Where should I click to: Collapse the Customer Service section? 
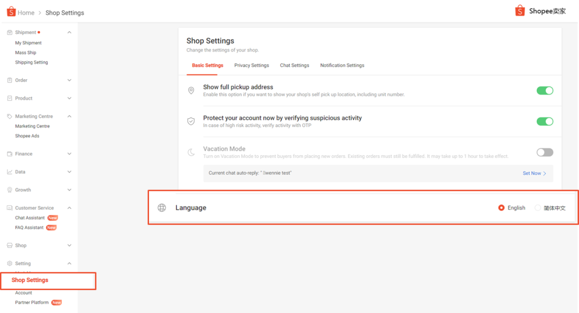[x=69, y=208]
